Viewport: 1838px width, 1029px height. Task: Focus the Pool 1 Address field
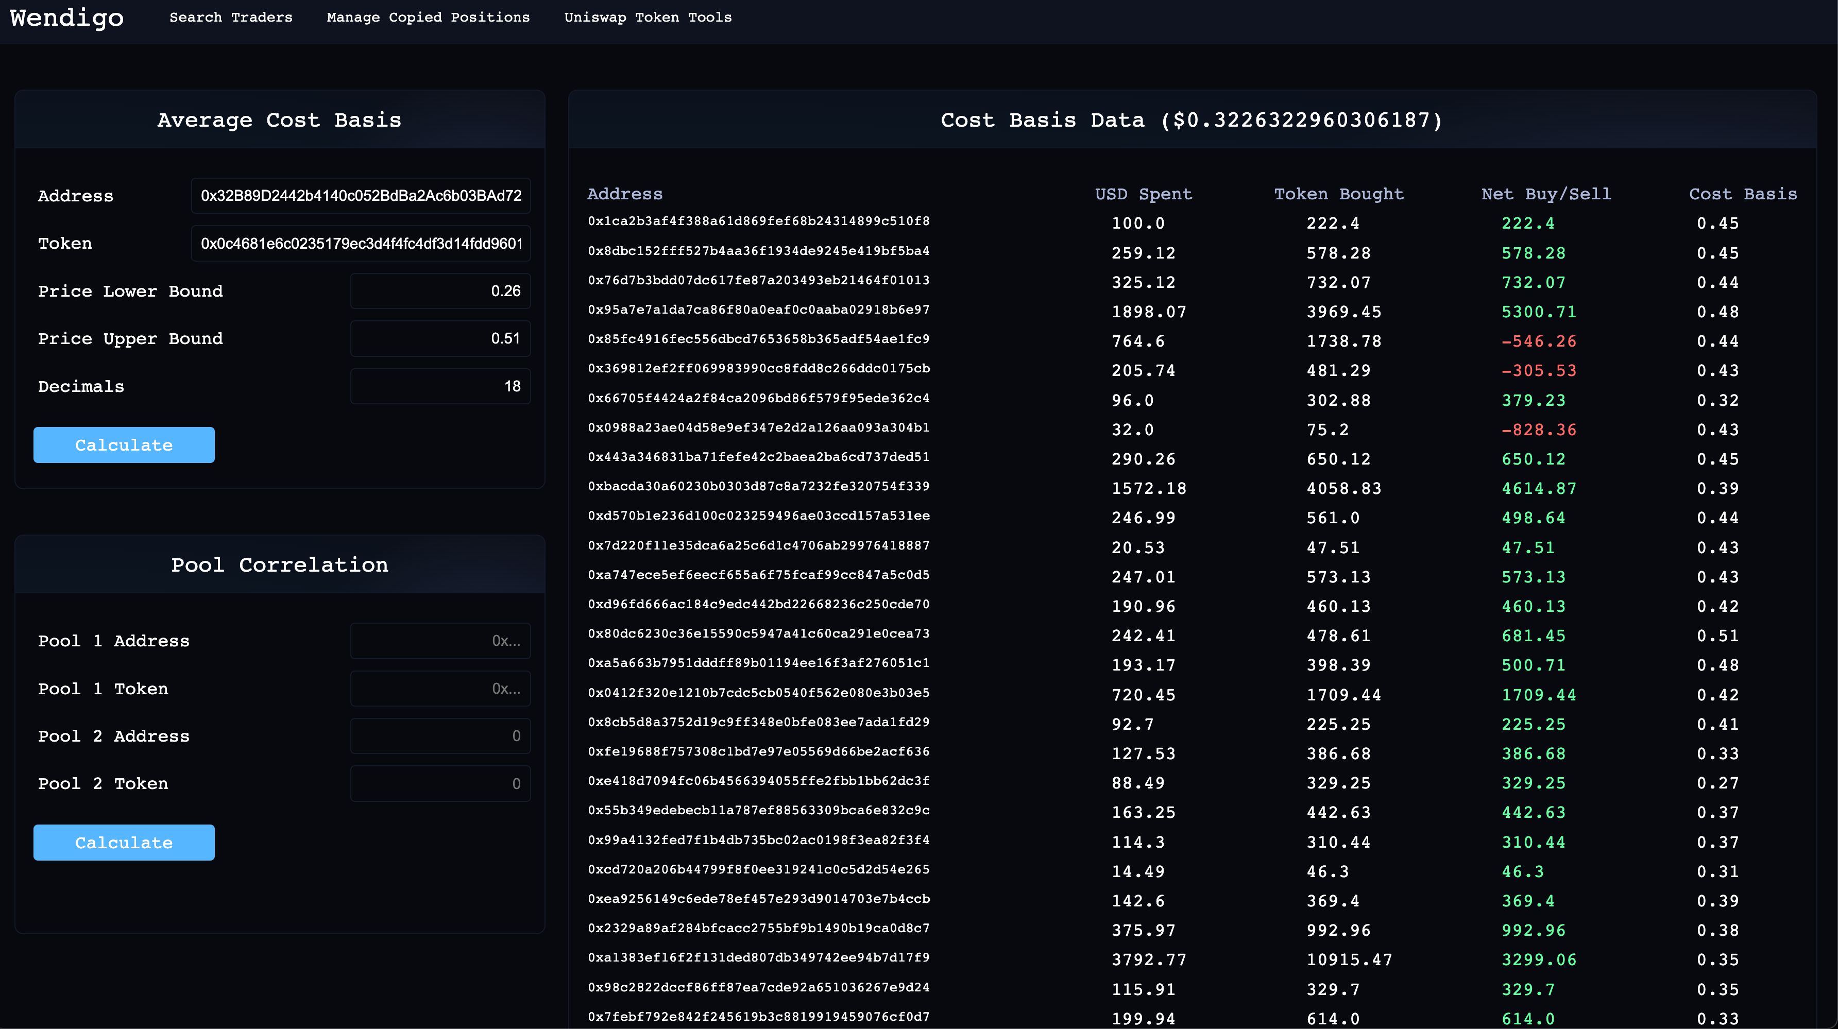pyautogui.click(x=440, y=640)
